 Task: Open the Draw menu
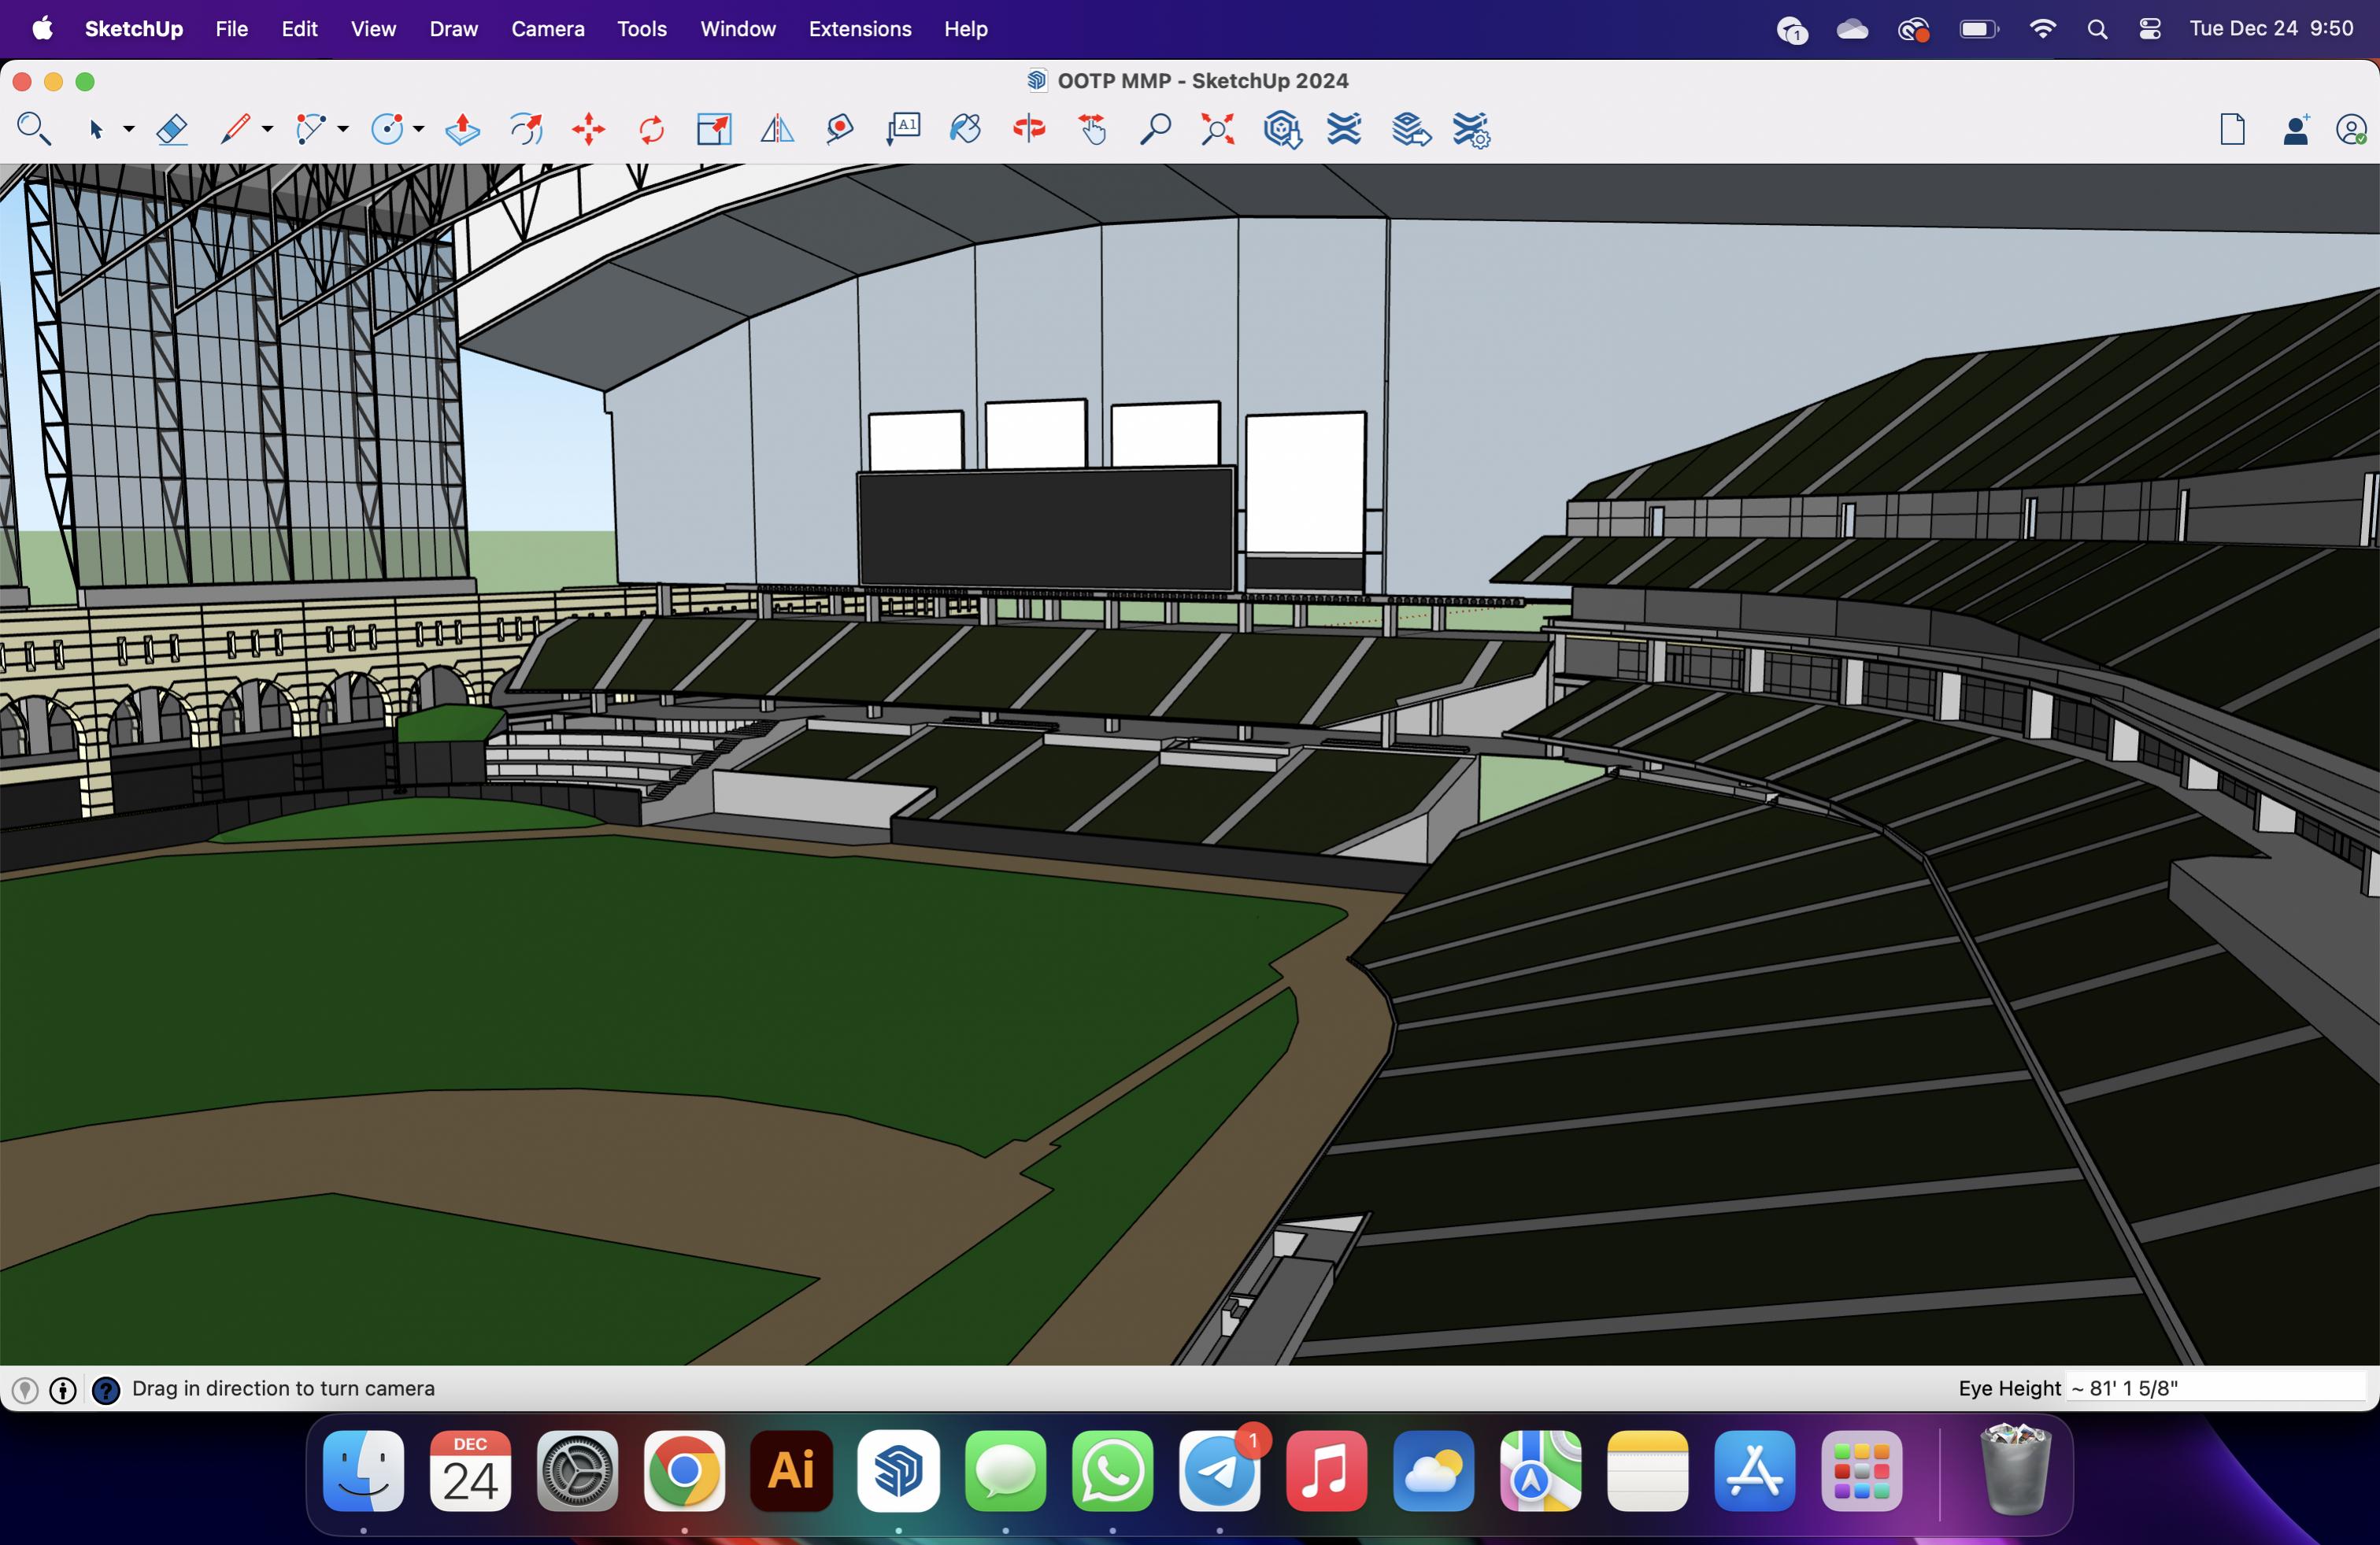point(454,29)
